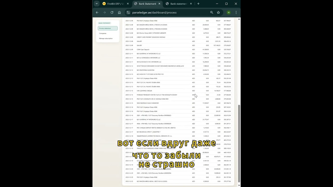The height and width of the screenshot is (187, 333).
Task: Open the tab search chevron dropdown
Action: coord(97,4)
